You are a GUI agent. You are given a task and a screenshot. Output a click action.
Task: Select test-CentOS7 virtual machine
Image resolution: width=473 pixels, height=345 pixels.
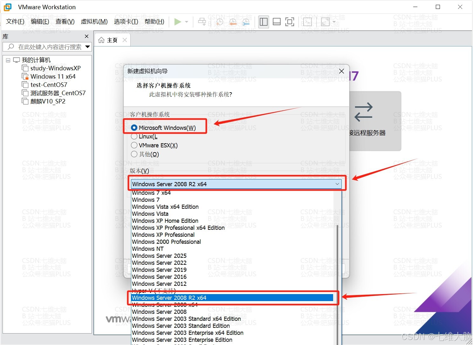point(49,85)
